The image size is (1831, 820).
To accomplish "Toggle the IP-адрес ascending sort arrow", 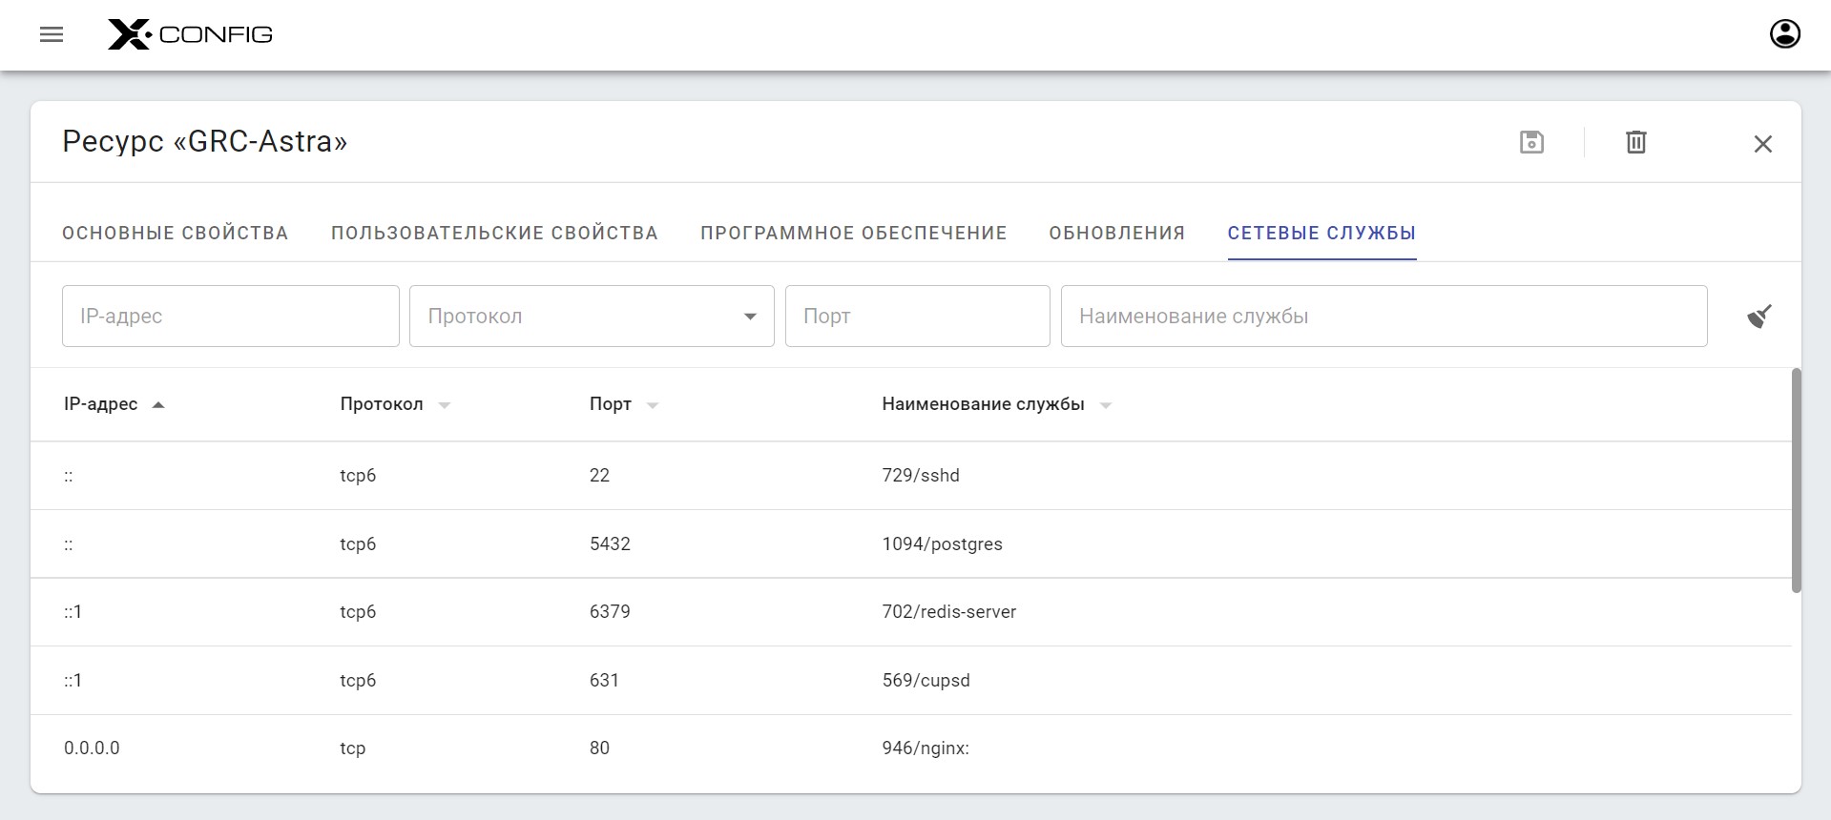I will (158, 405).
